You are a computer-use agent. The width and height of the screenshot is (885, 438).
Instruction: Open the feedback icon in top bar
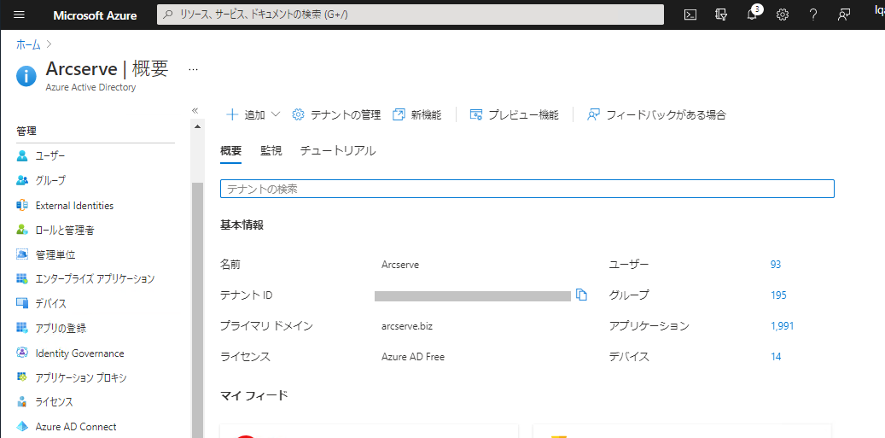pyautogui.click(x=844, y=15)
